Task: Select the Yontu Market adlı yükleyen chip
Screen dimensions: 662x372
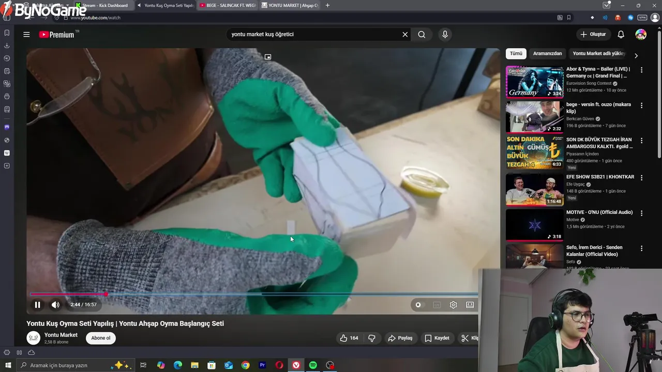Action: click(x=599, y=53)
